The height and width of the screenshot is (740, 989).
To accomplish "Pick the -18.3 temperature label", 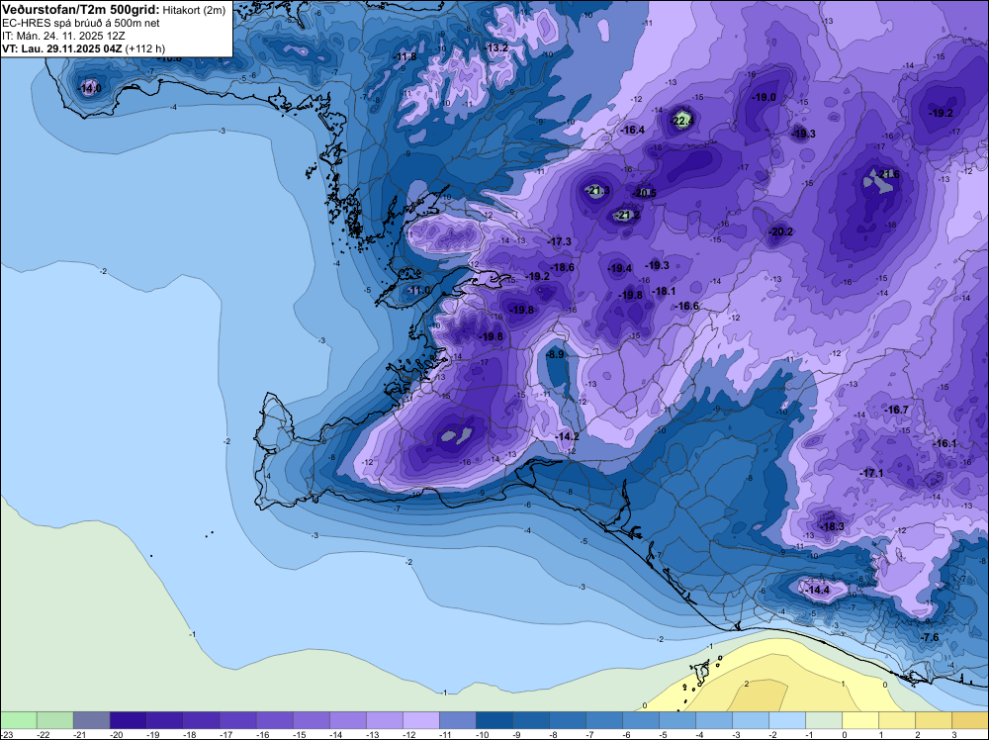I will click(x=832, y=526).
